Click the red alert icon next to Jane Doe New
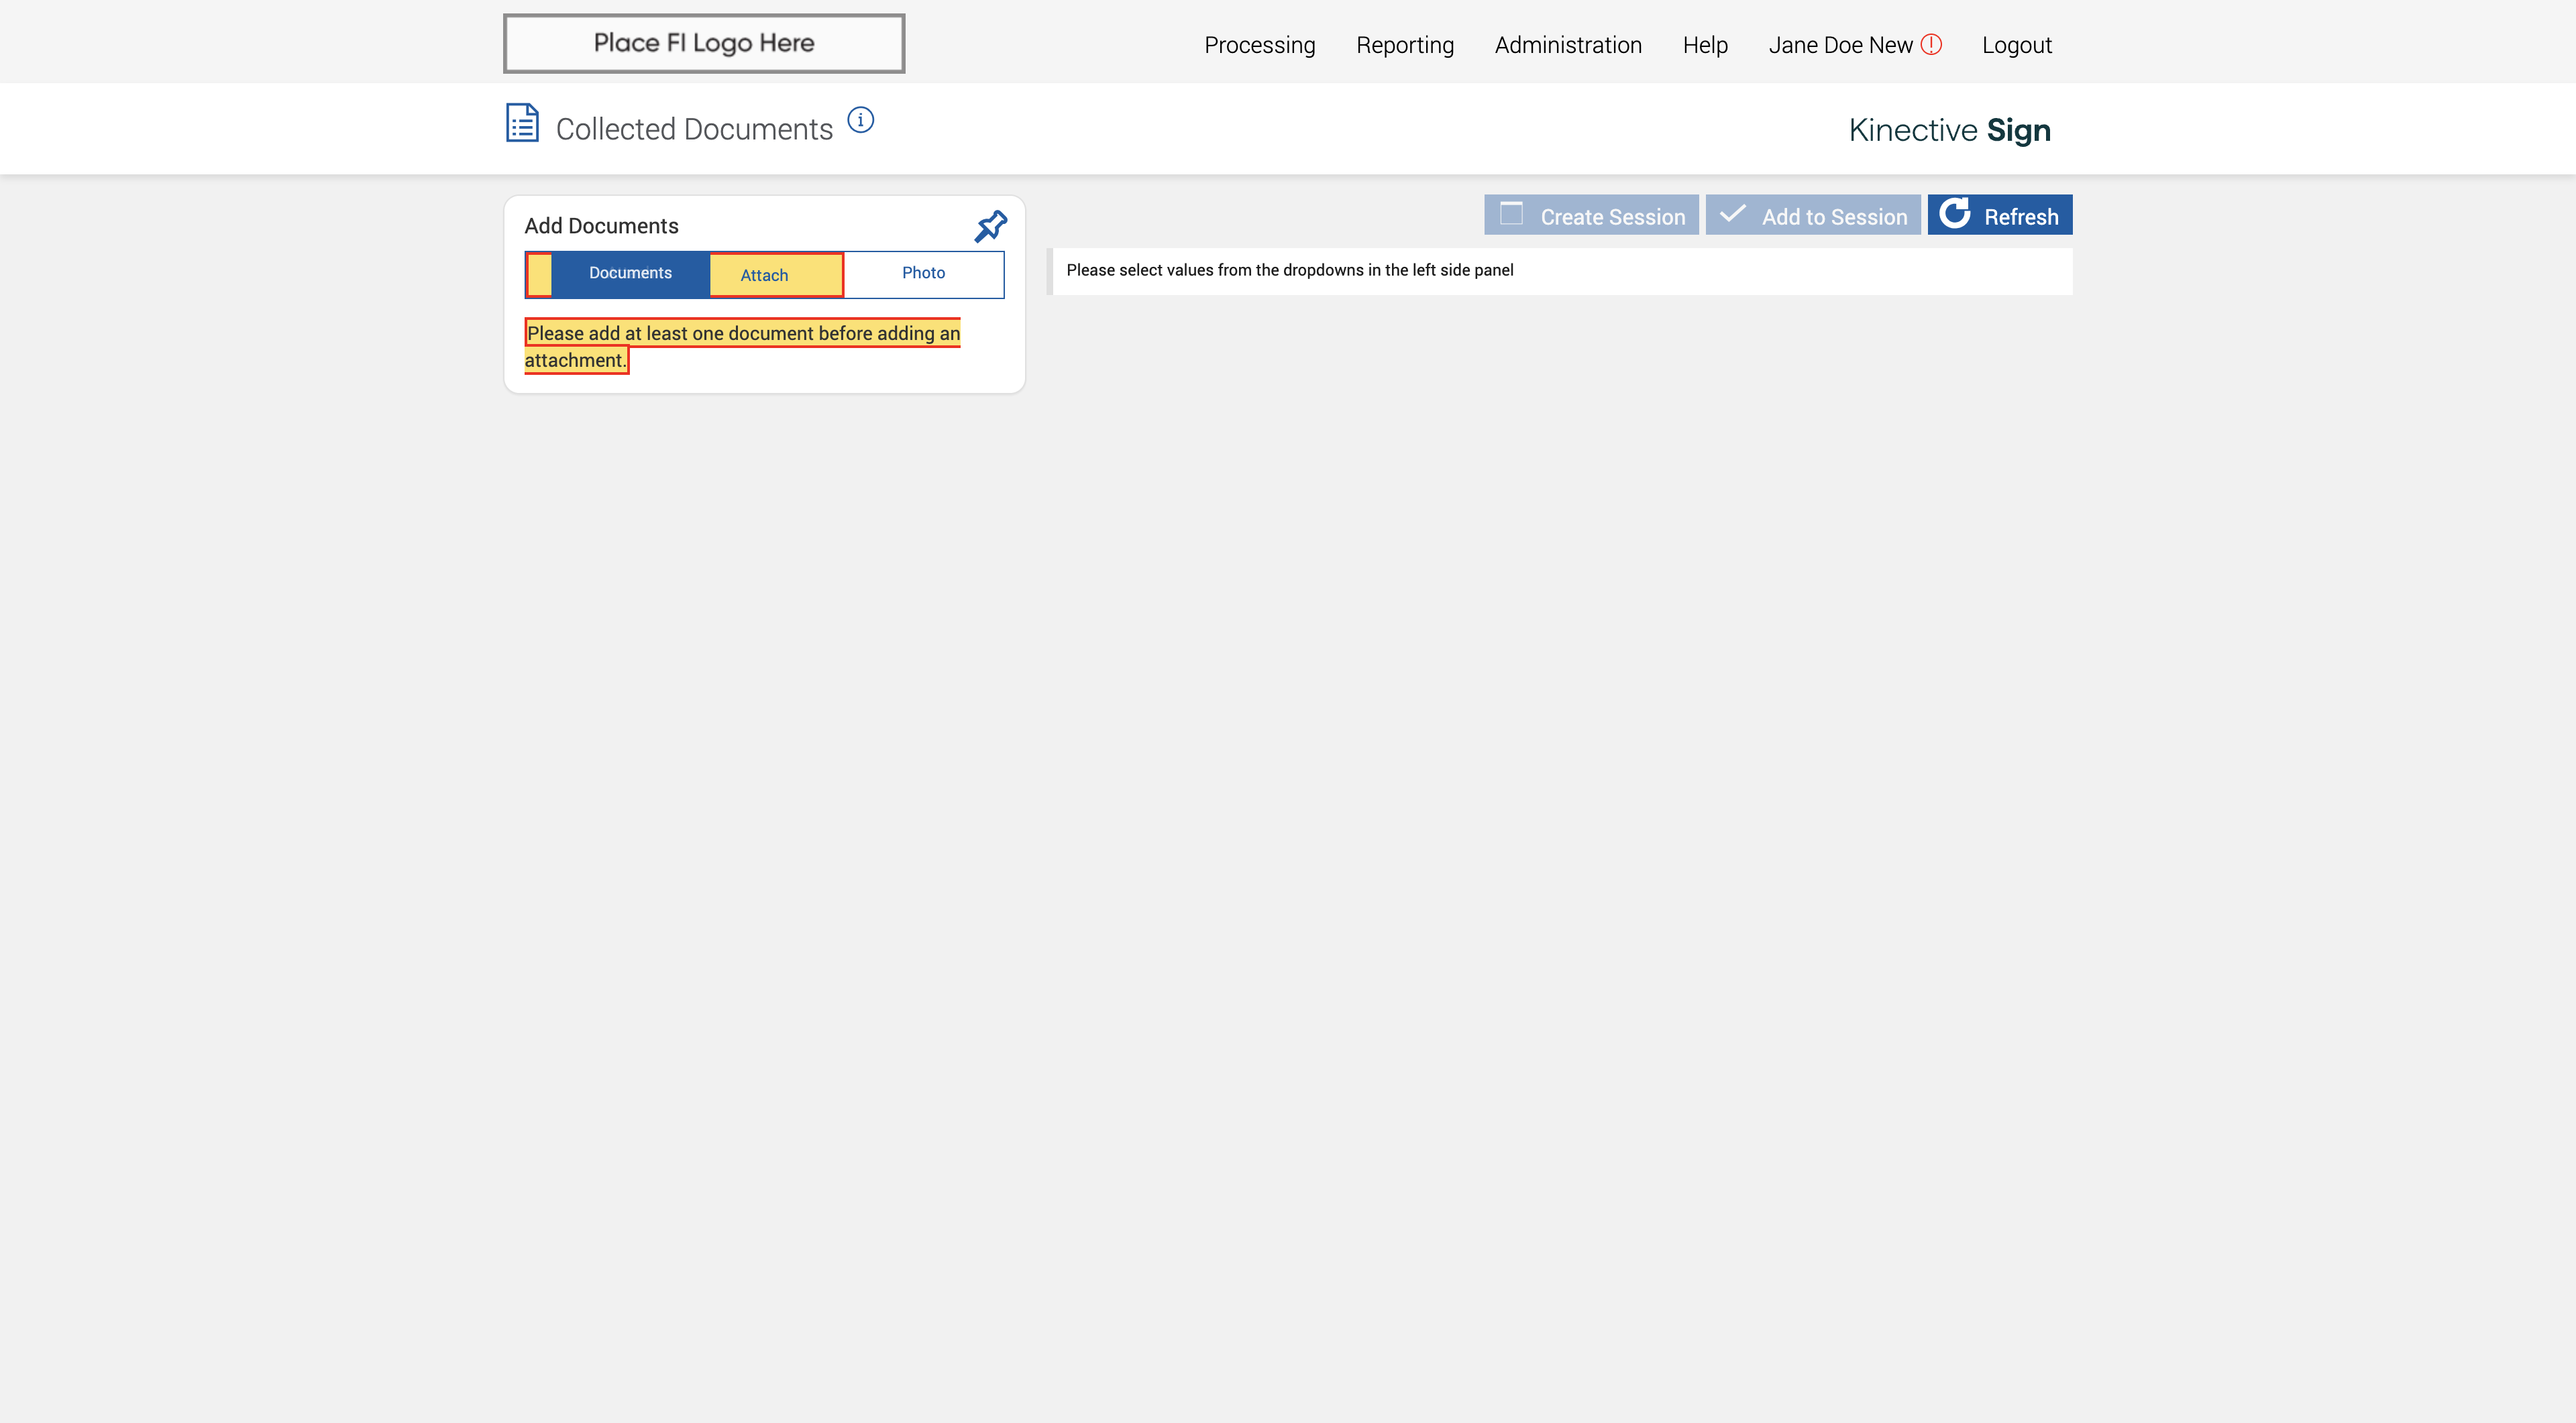This screenshot has height=1423, width=2576. (x=1931, y=44)
